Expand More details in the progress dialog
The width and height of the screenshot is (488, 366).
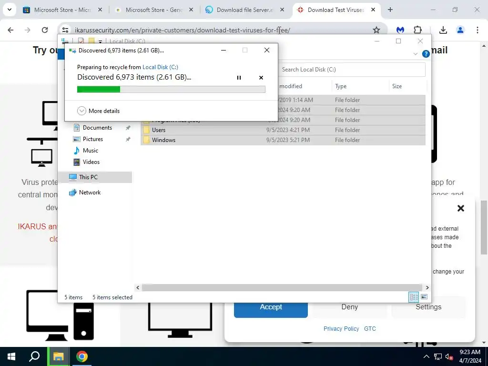click(x=98, y=111)
